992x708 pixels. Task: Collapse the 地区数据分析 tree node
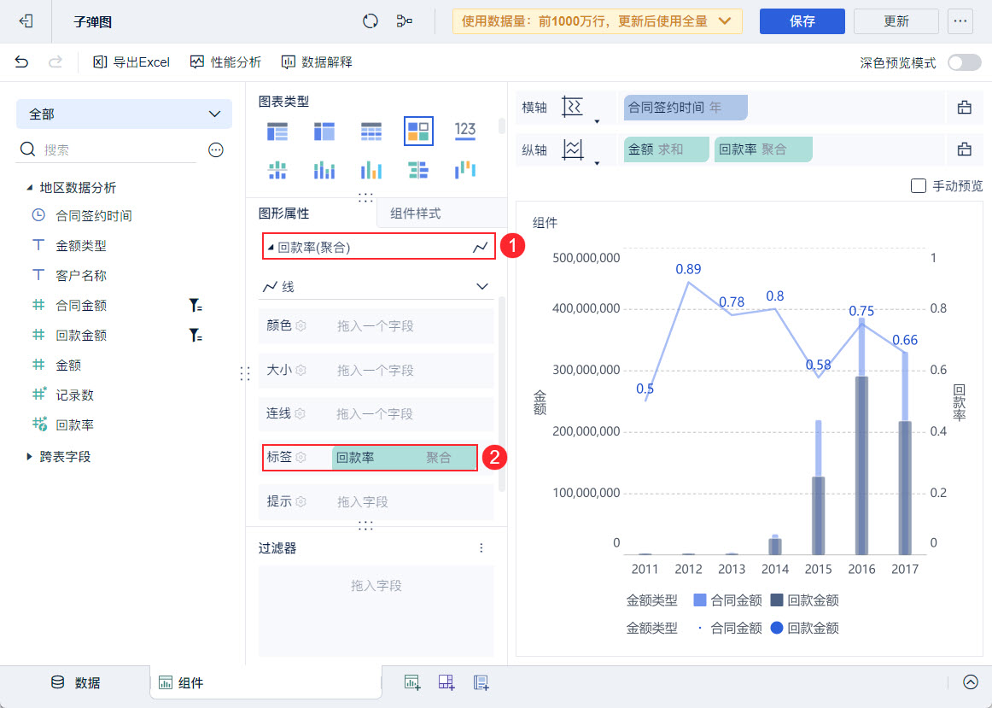tap(29, 188)
